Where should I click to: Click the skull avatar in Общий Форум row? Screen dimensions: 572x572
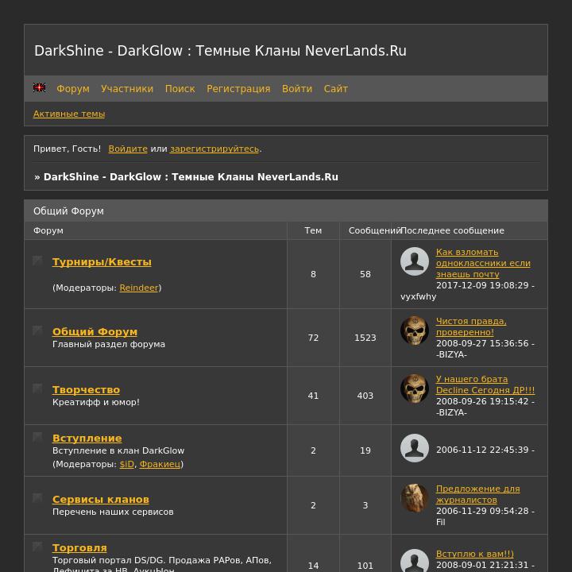click(415, 330)
